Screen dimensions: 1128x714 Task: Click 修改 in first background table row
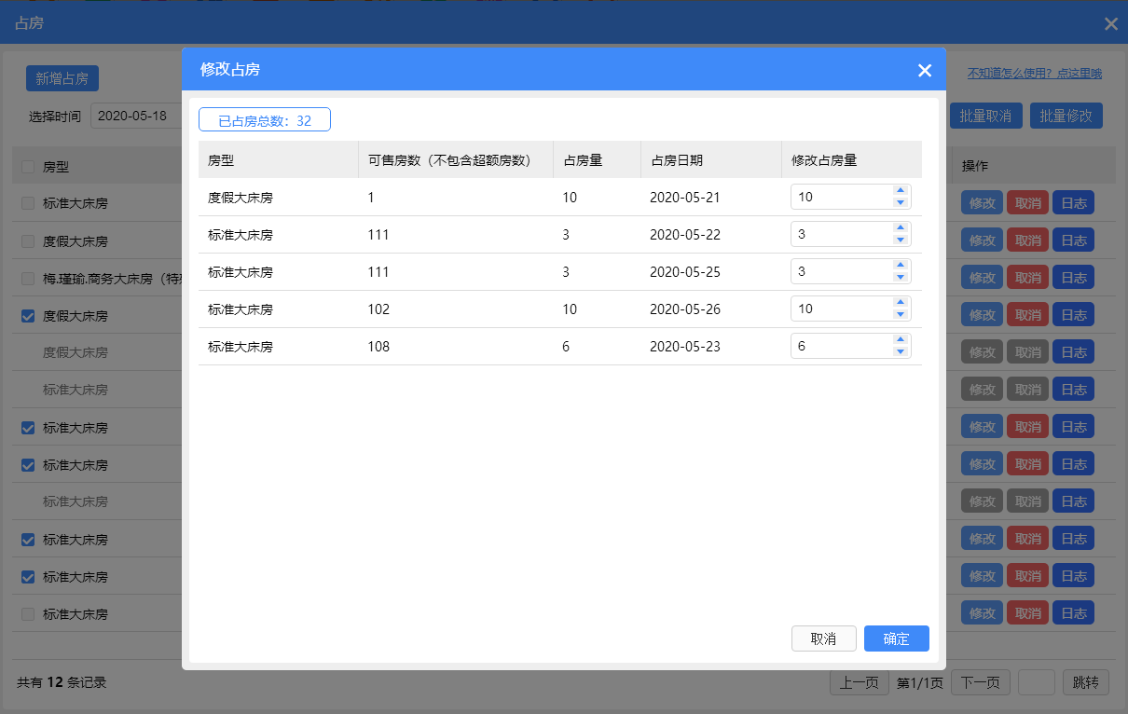[x=982, y=203]
